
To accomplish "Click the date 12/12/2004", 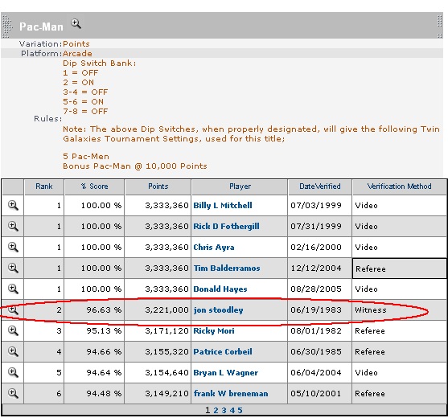I will tap(316, 268).
